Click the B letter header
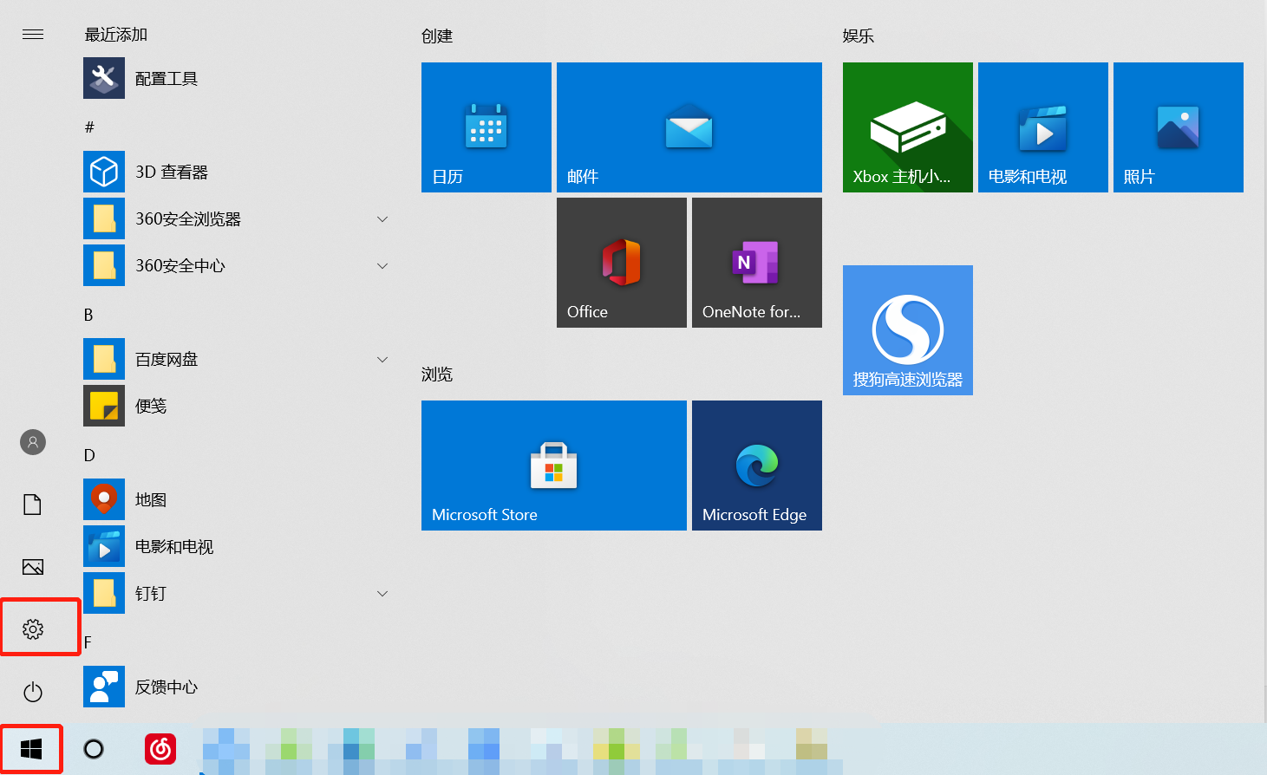This screenshot has height=775, width=1267. pos(88,315)
